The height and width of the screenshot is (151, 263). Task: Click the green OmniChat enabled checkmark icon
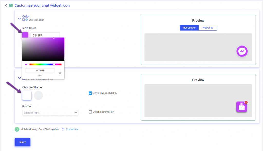pos(17,129)
